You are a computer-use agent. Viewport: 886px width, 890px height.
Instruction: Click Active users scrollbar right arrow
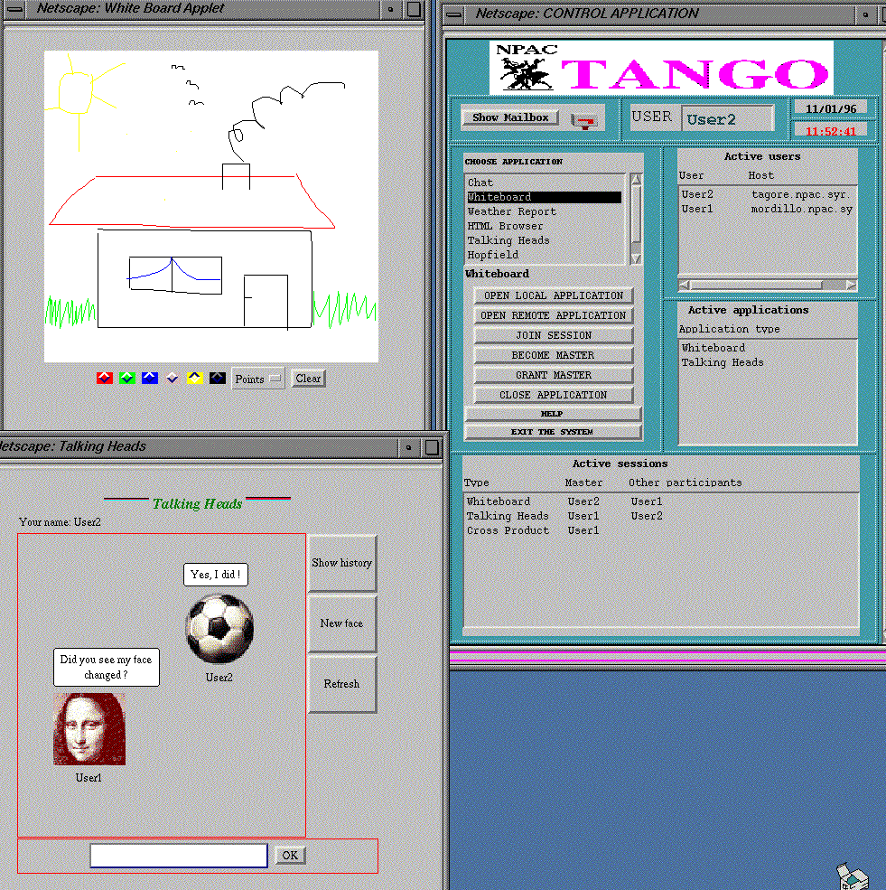(x=851, y=285)
